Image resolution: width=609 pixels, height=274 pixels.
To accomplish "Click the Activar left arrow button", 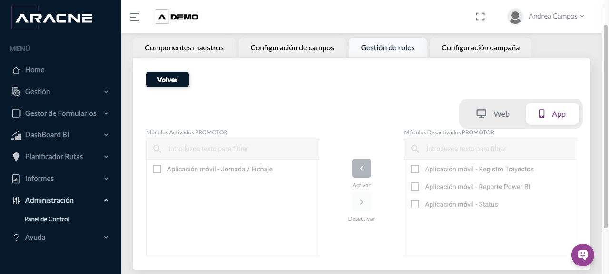I will pos(362,168).
